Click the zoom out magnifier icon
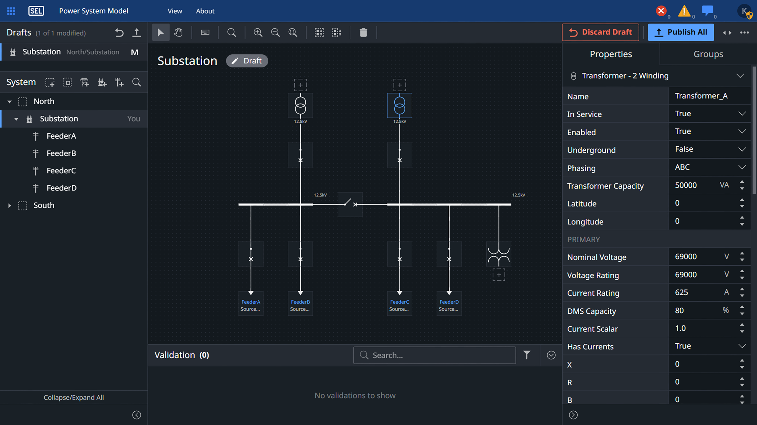Screen dimensions: 757x425 [x=275, y=32]
